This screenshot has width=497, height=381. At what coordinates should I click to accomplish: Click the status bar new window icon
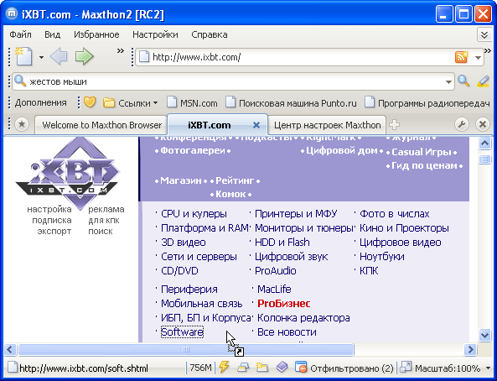tap(262, 368)
